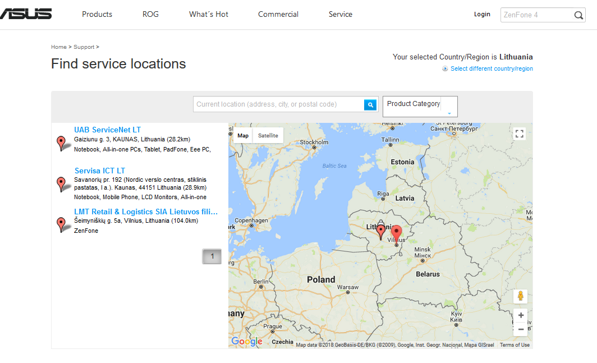Image resolution: width=597 pixels, height=363 pixels.
Task: Open the Product Category dropdown
Action: coord(420,107)
